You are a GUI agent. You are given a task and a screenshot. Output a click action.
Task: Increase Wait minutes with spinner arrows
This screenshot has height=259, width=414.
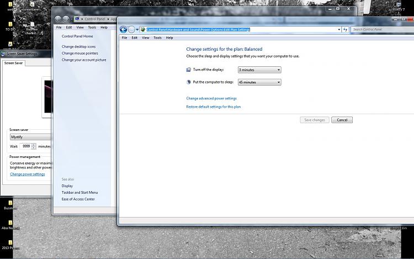(34, 145)
